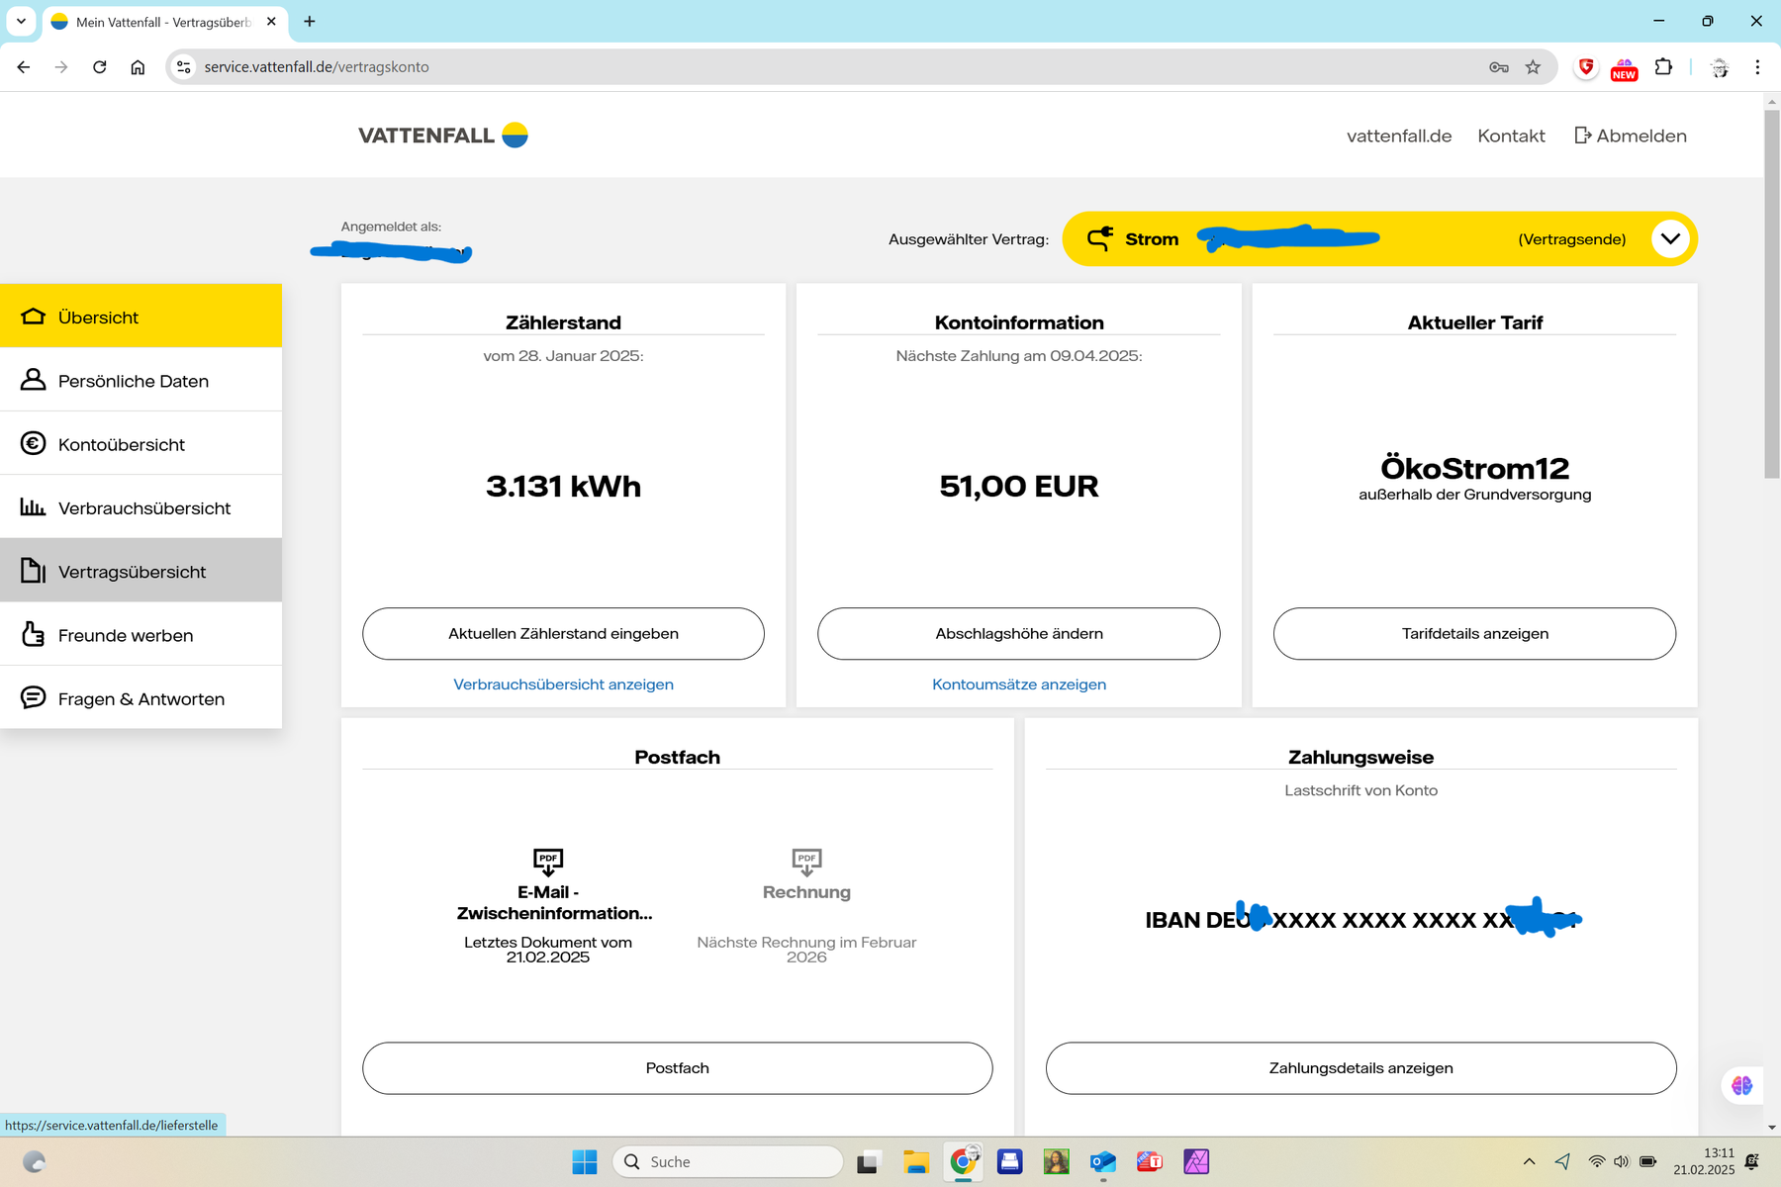Open File Explorer from the taskbar
This screenshot has height=1187, width=1781.
[916, 1161]
